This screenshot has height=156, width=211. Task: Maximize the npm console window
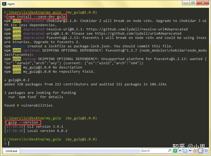pos(193,3)
